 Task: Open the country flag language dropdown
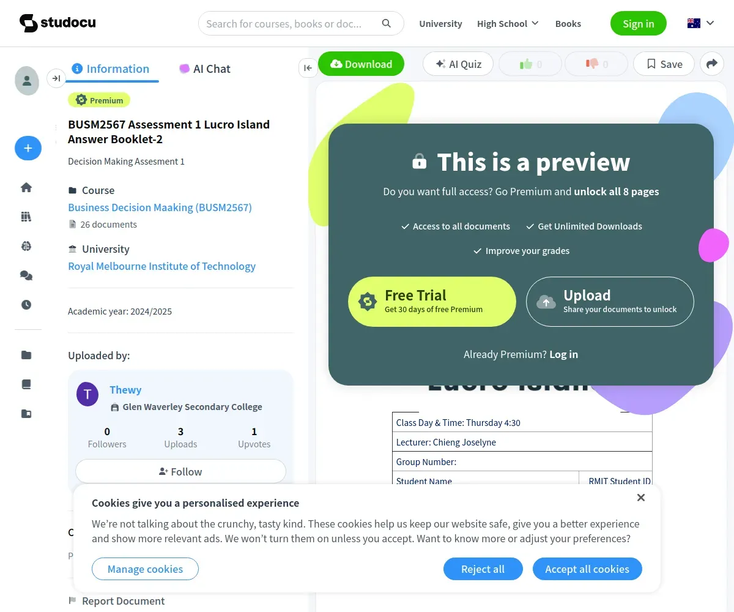701,23
